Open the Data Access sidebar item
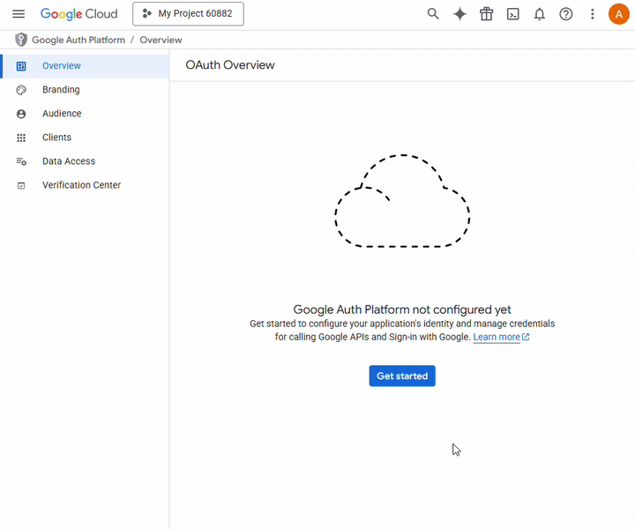 [85, 161]
